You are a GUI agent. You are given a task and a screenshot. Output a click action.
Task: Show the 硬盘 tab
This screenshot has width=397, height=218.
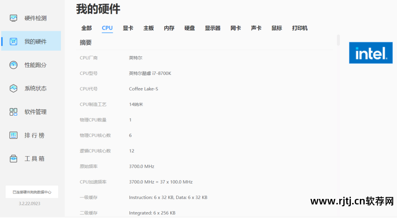[190, 28]
